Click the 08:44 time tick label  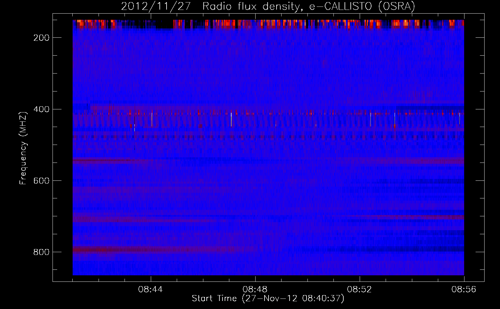[151, 290]
